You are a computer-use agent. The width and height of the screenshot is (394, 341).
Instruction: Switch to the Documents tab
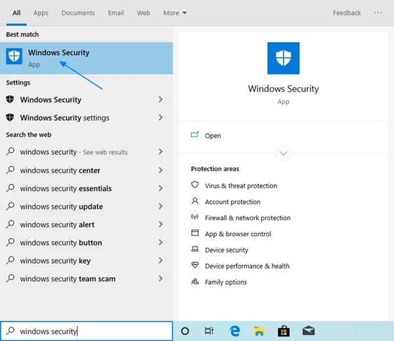[x=77, y=13]
